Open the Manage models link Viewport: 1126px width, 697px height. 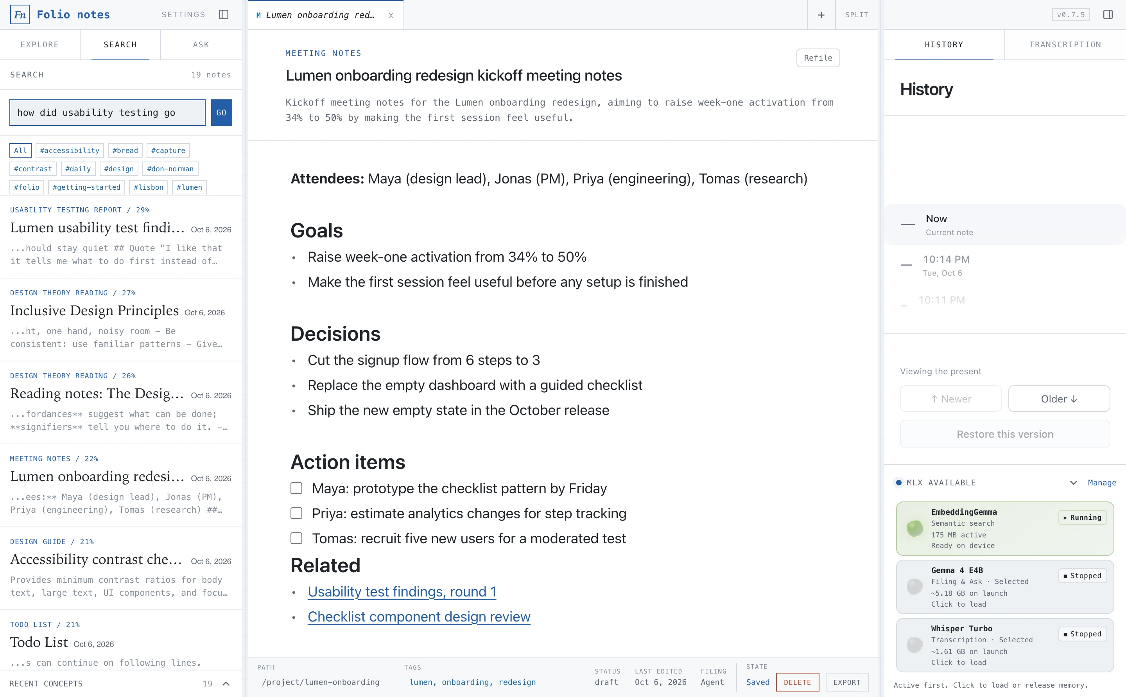pyautogui.click(x=1102, y=483)
